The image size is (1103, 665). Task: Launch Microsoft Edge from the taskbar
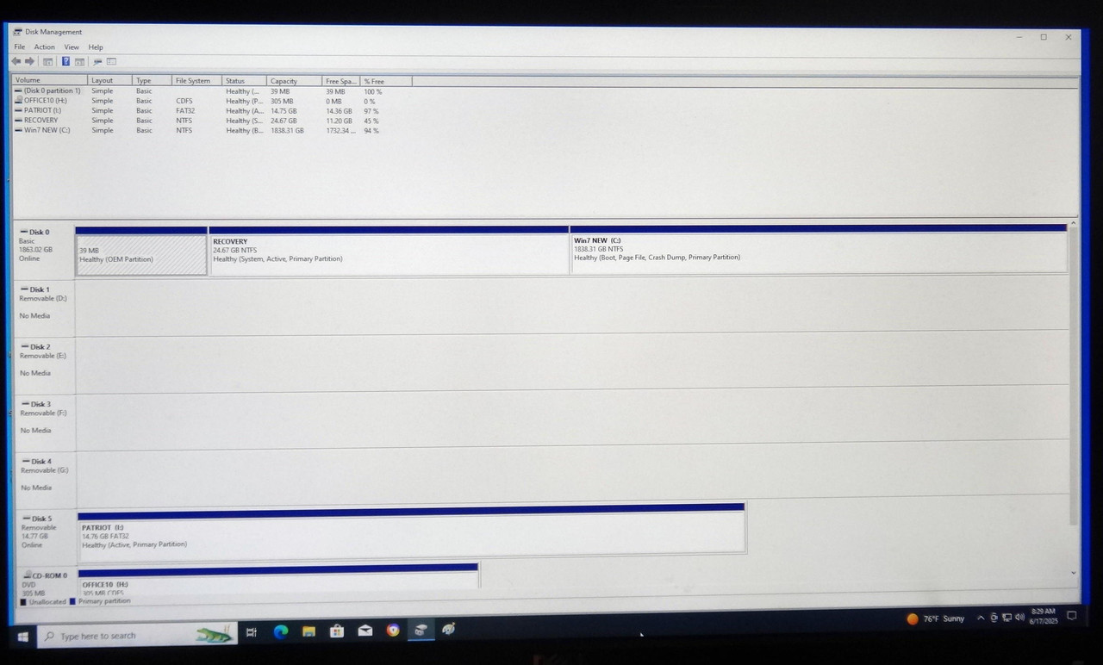click(x=280, y=631)
